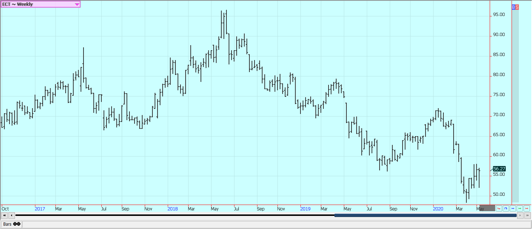Click the red step-arrow chart icon

pos(499,208)
